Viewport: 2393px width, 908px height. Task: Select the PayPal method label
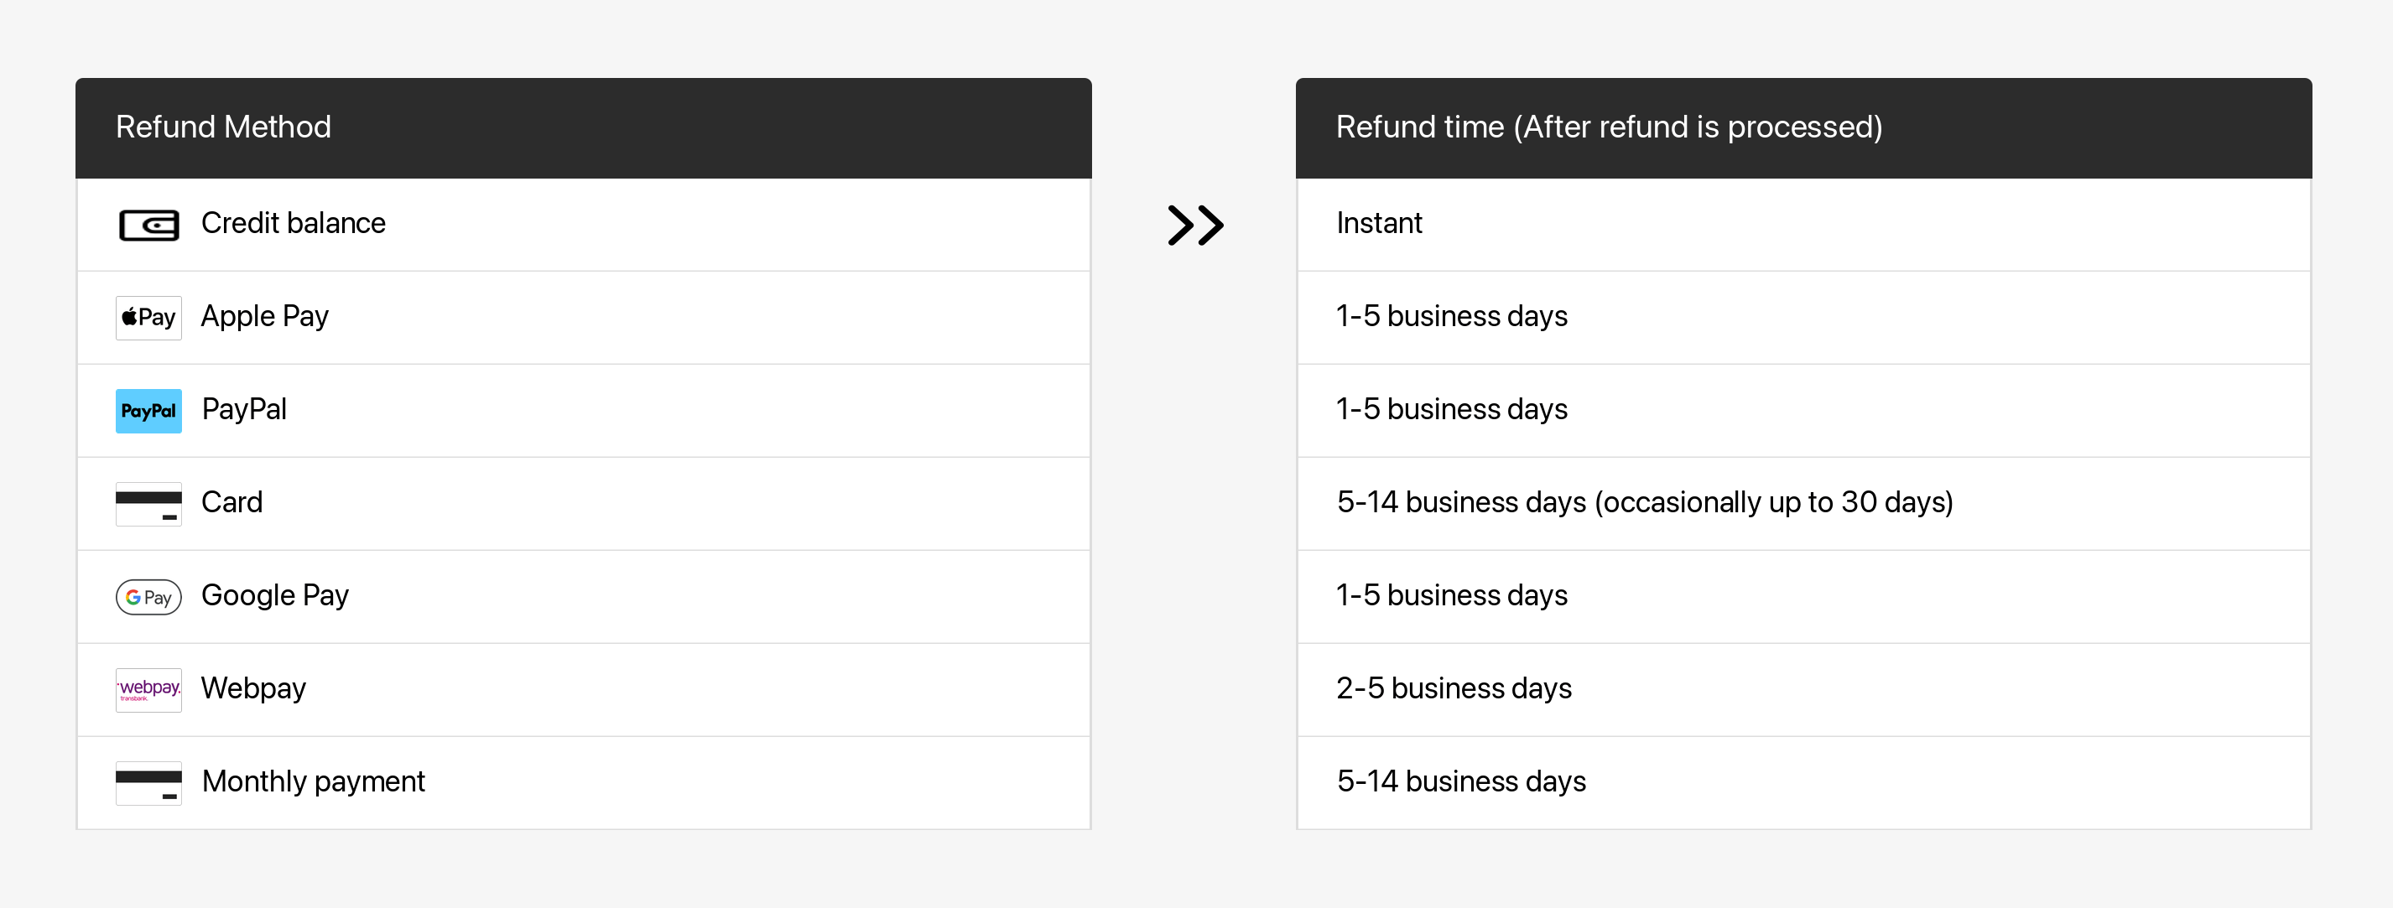point(244,409)
